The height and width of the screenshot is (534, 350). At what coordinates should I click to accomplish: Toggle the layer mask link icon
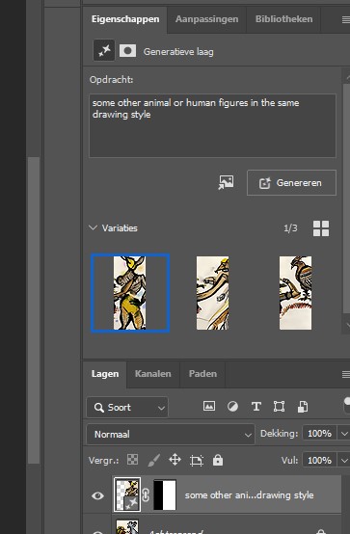tap(146, 495)
